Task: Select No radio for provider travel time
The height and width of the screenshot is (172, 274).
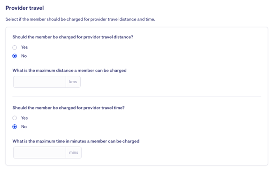Action: (x=15, y=127)
